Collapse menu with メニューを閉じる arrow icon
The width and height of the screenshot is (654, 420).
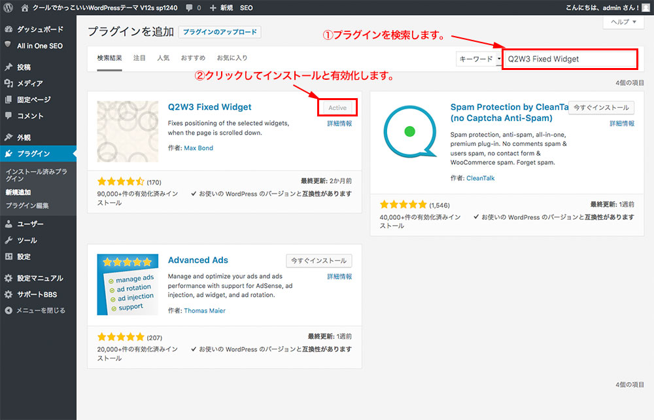9,310
